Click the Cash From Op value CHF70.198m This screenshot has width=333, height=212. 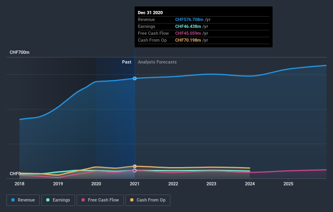[x=188, y=40]
